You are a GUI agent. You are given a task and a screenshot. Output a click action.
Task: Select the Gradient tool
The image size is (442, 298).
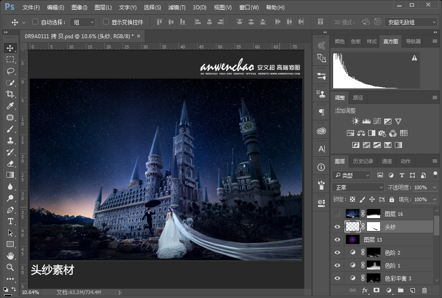pos(10,175)
